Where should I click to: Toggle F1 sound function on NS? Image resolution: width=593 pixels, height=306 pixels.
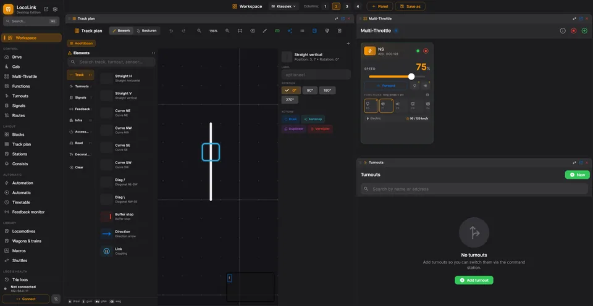click(387, 105)
